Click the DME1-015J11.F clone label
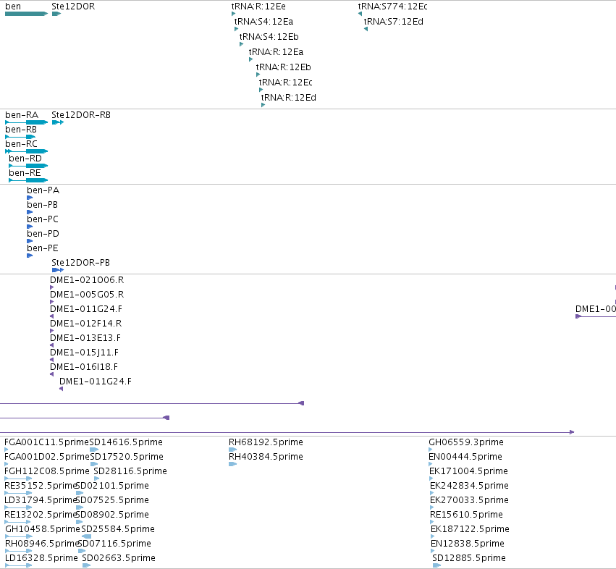Viewport: 616px width, 569px height. coord(84,353)
